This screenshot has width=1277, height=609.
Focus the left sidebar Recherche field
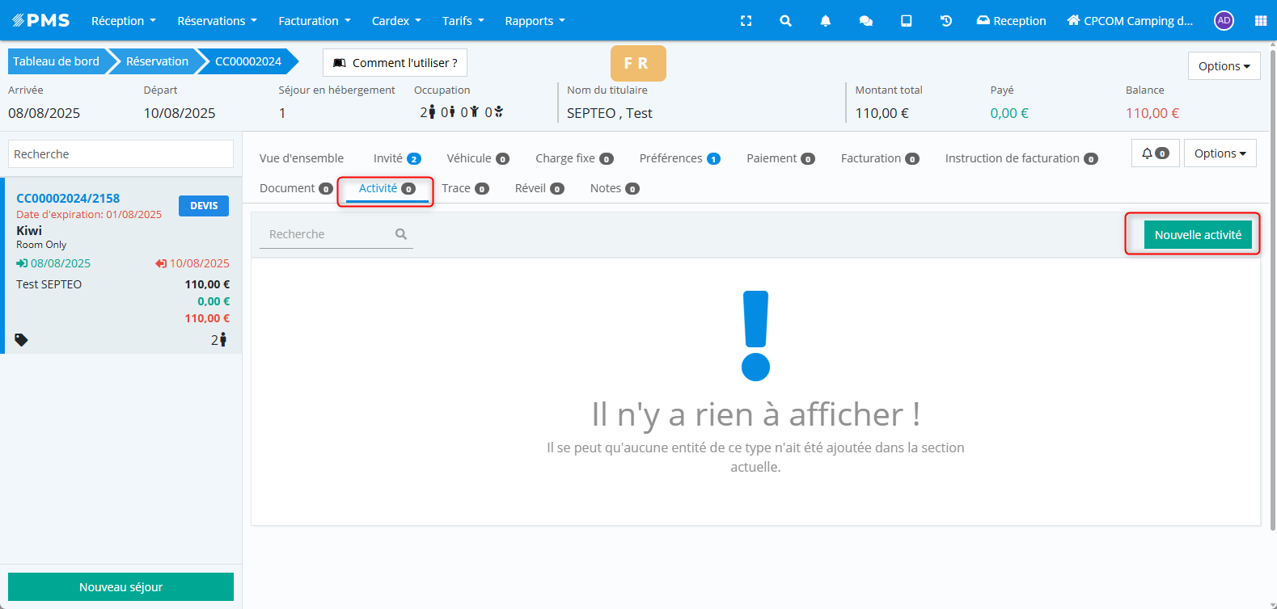pyautogui.click(x=121, y=154)
